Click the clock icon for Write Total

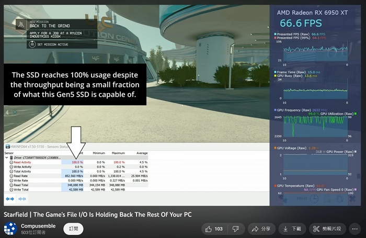coord(11,189)
